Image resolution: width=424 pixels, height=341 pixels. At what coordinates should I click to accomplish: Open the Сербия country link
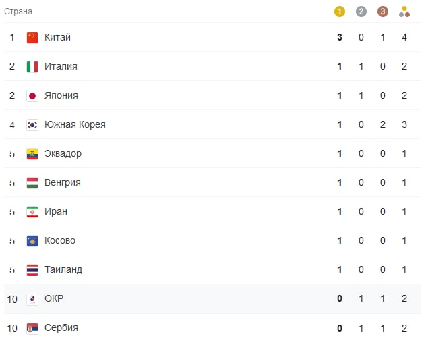(x=61, y=327)
